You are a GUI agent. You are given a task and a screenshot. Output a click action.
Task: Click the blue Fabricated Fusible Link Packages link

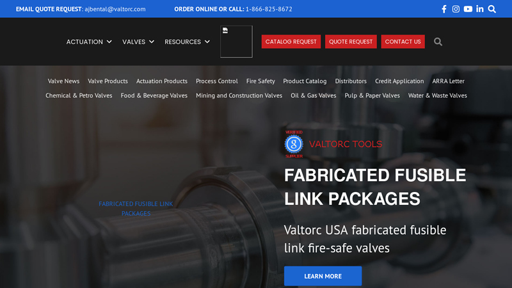136,209
